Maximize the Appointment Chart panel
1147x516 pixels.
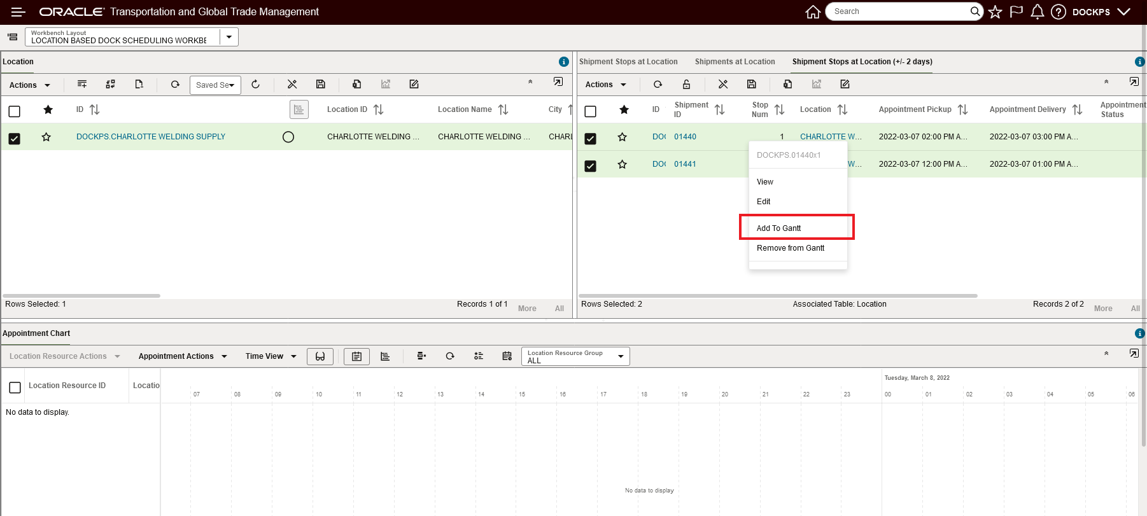(x=1134, y=353)
